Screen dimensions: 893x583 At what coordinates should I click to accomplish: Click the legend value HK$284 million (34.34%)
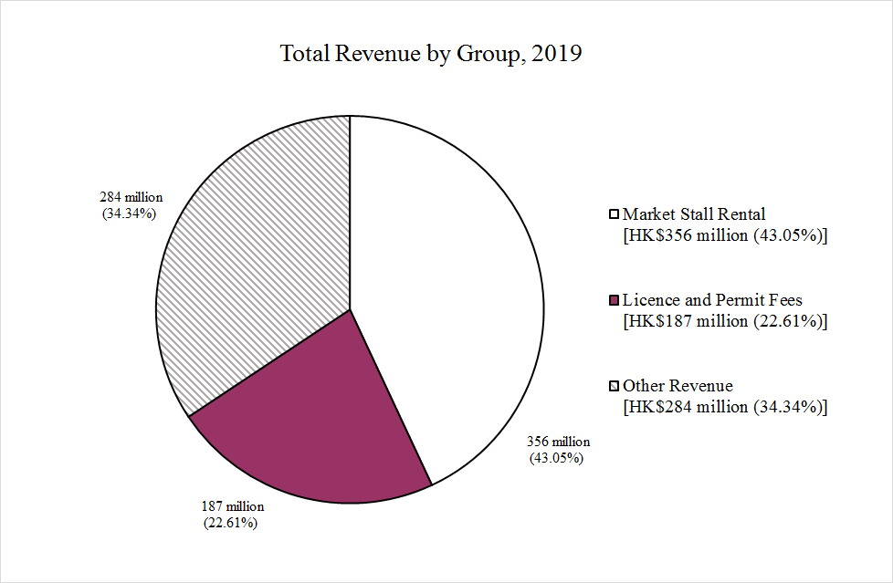pyautogui.click(x=724, y=407)
